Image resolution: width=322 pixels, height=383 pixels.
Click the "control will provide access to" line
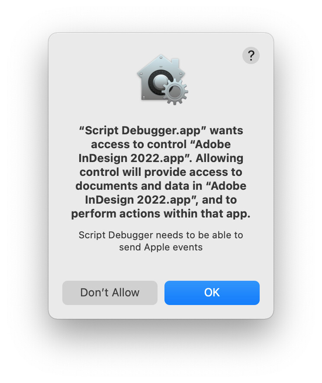pos(161,172)
